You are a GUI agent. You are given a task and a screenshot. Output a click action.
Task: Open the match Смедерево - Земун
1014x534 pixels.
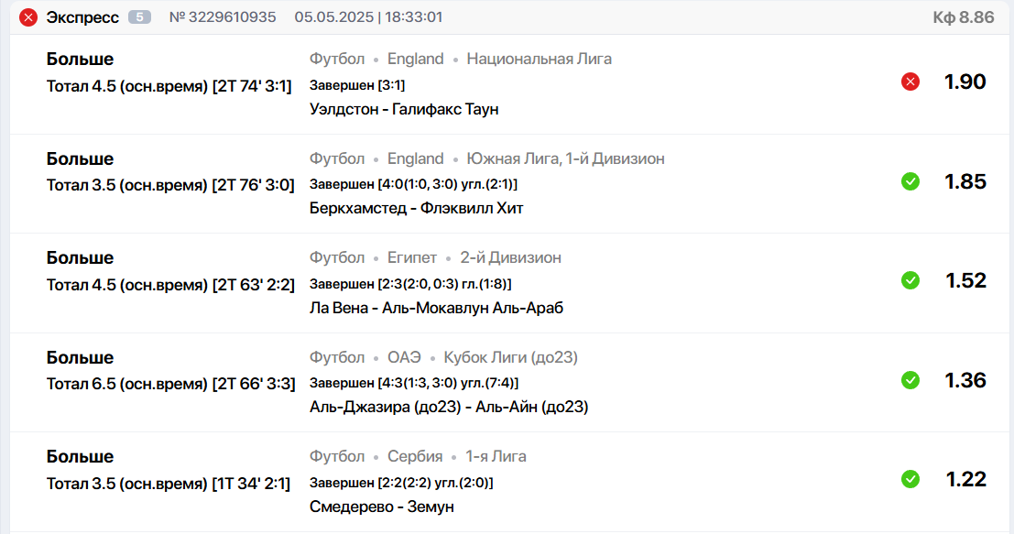point(382,507)
